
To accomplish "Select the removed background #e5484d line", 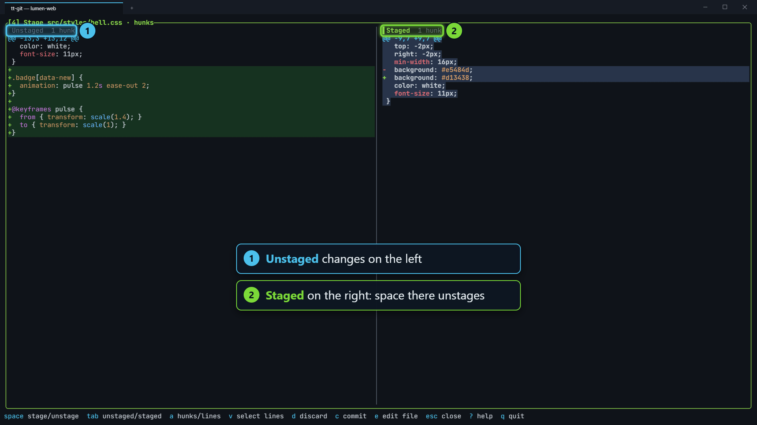I will (566, 70).
